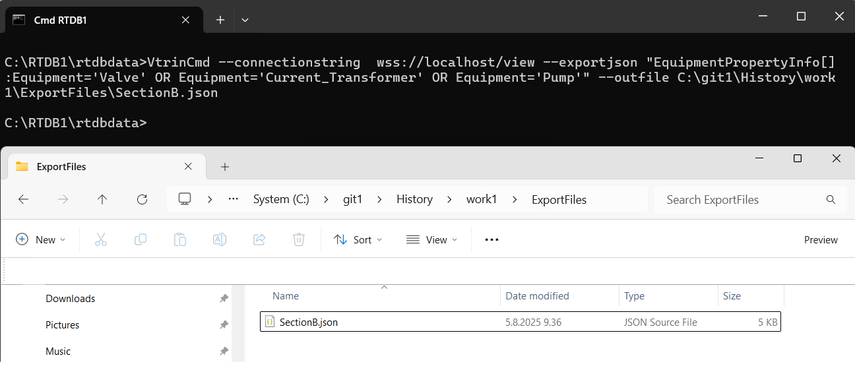
Task: Click the Paste clipboard icon
Action: [180, 239]
